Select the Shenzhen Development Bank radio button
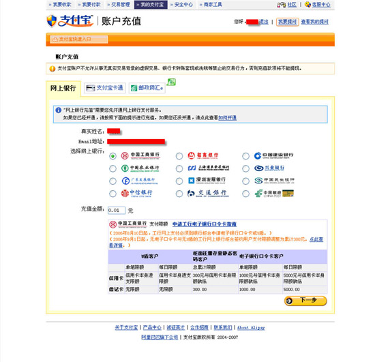375x362 pixels. point(179,181)
